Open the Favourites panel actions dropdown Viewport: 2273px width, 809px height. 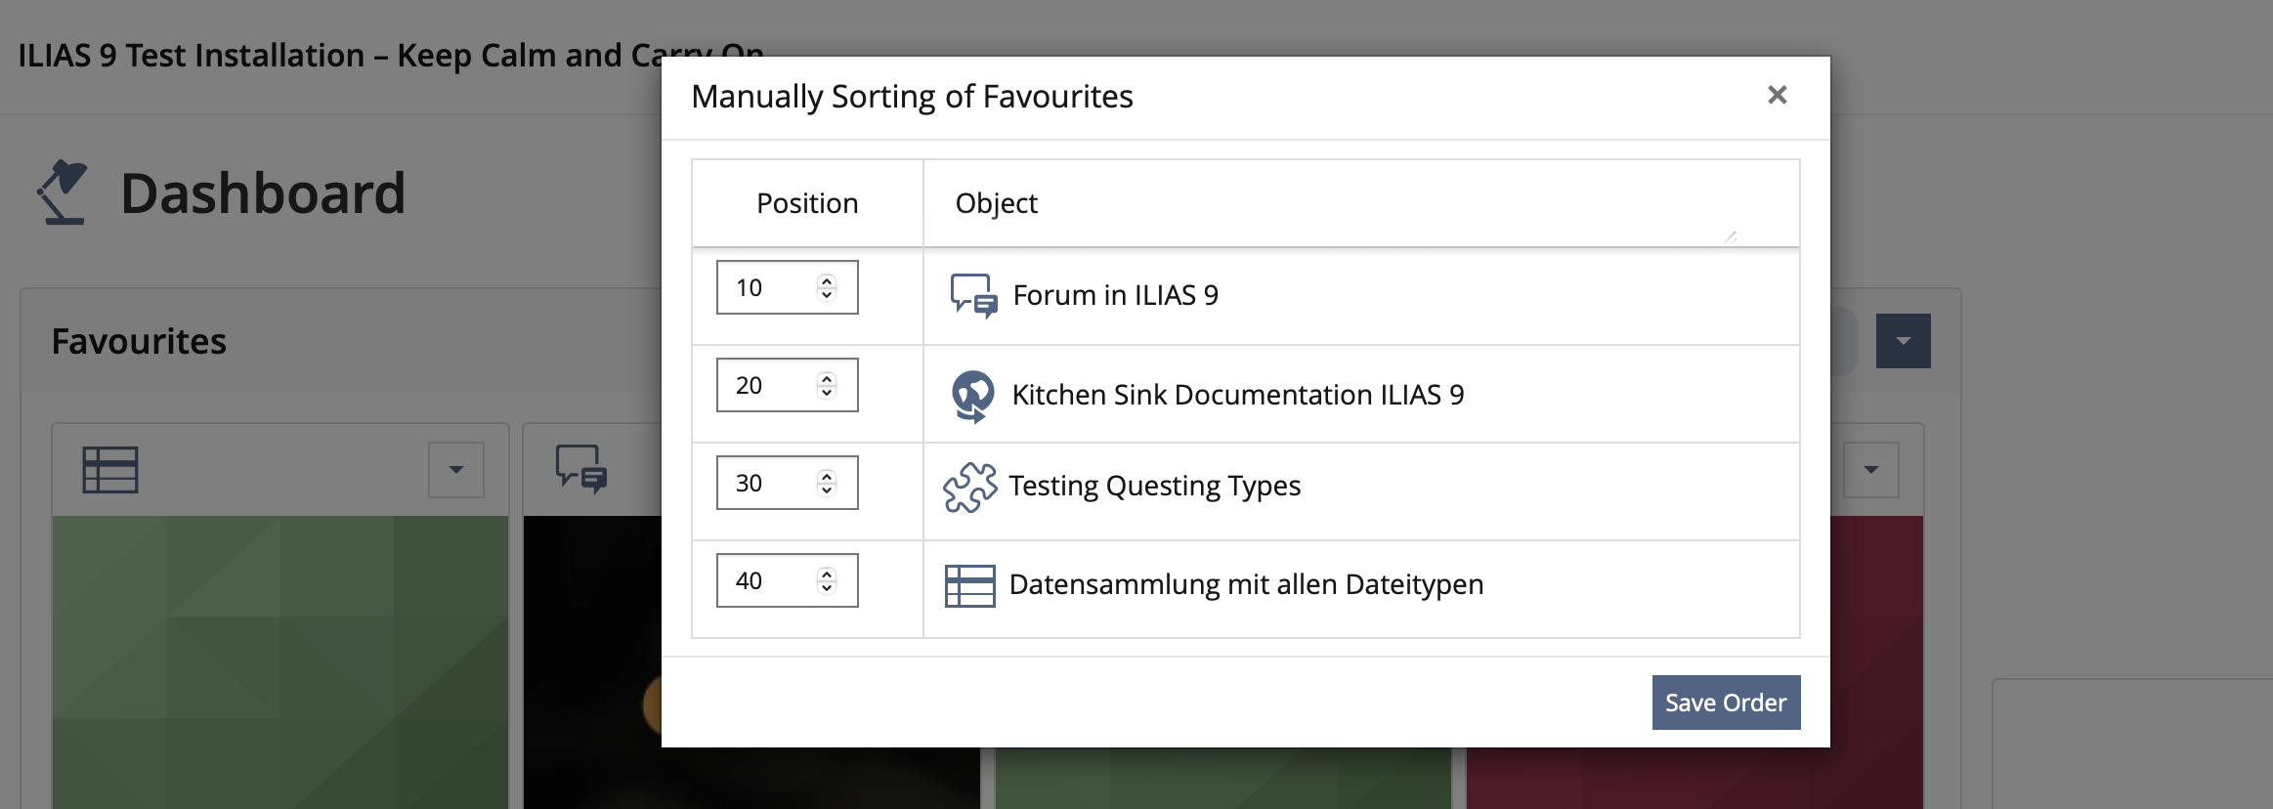[1903, 341]
